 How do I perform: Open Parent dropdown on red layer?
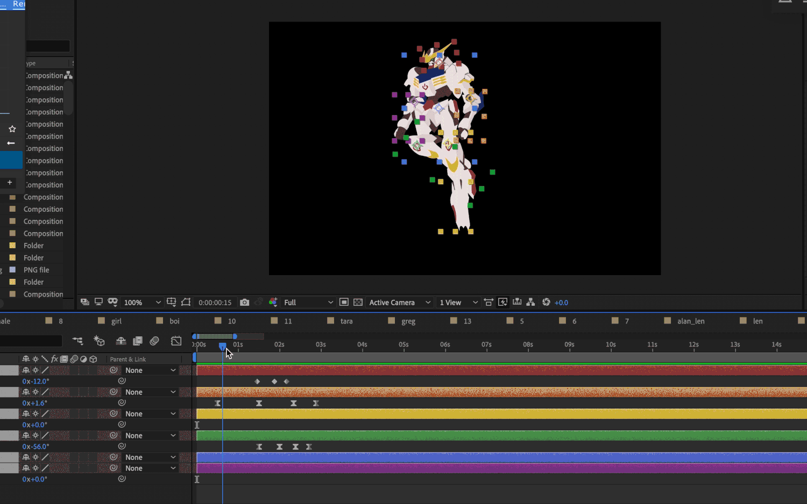150,370
